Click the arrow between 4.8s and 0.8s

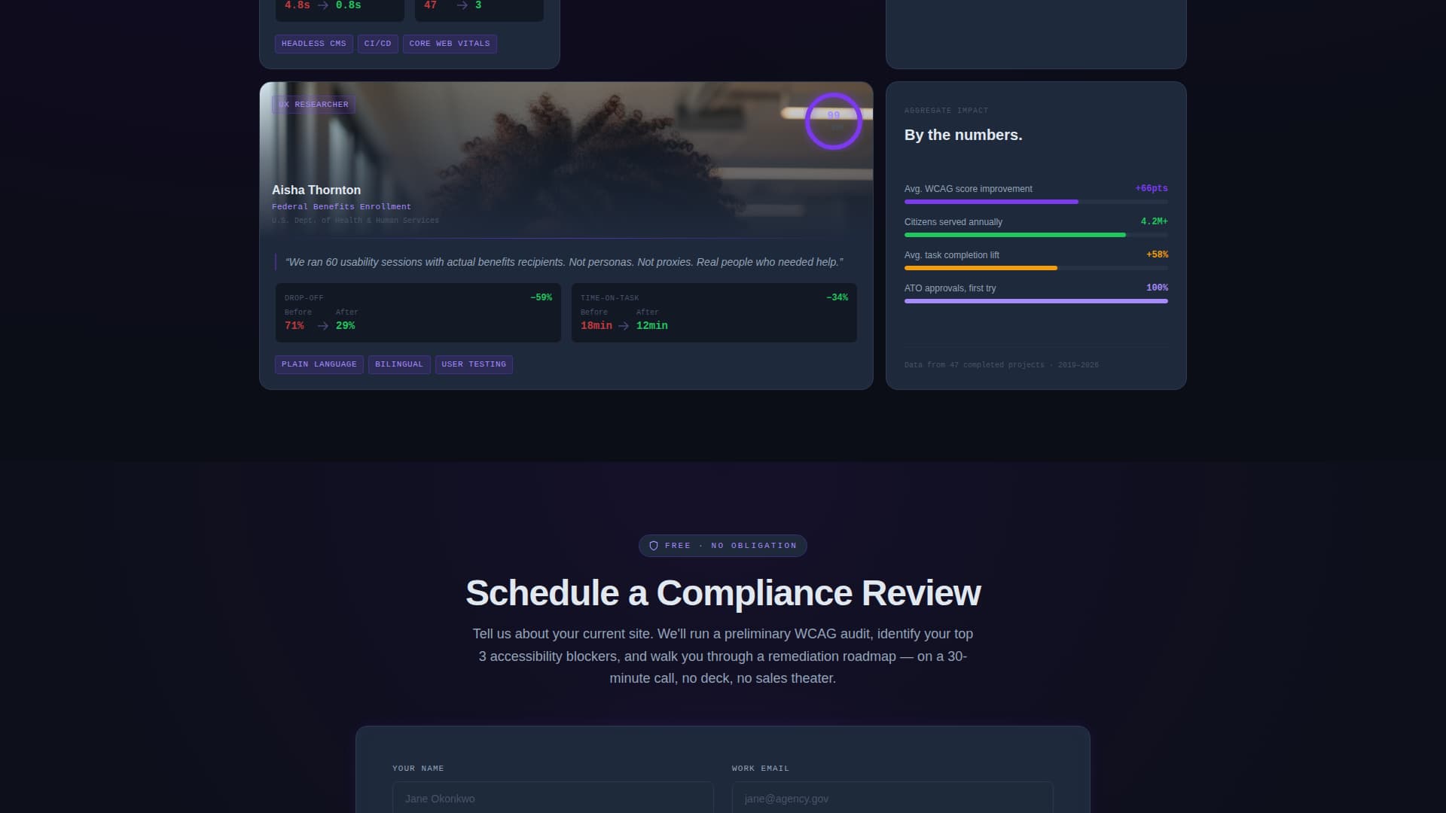click(x=321, y=5)
